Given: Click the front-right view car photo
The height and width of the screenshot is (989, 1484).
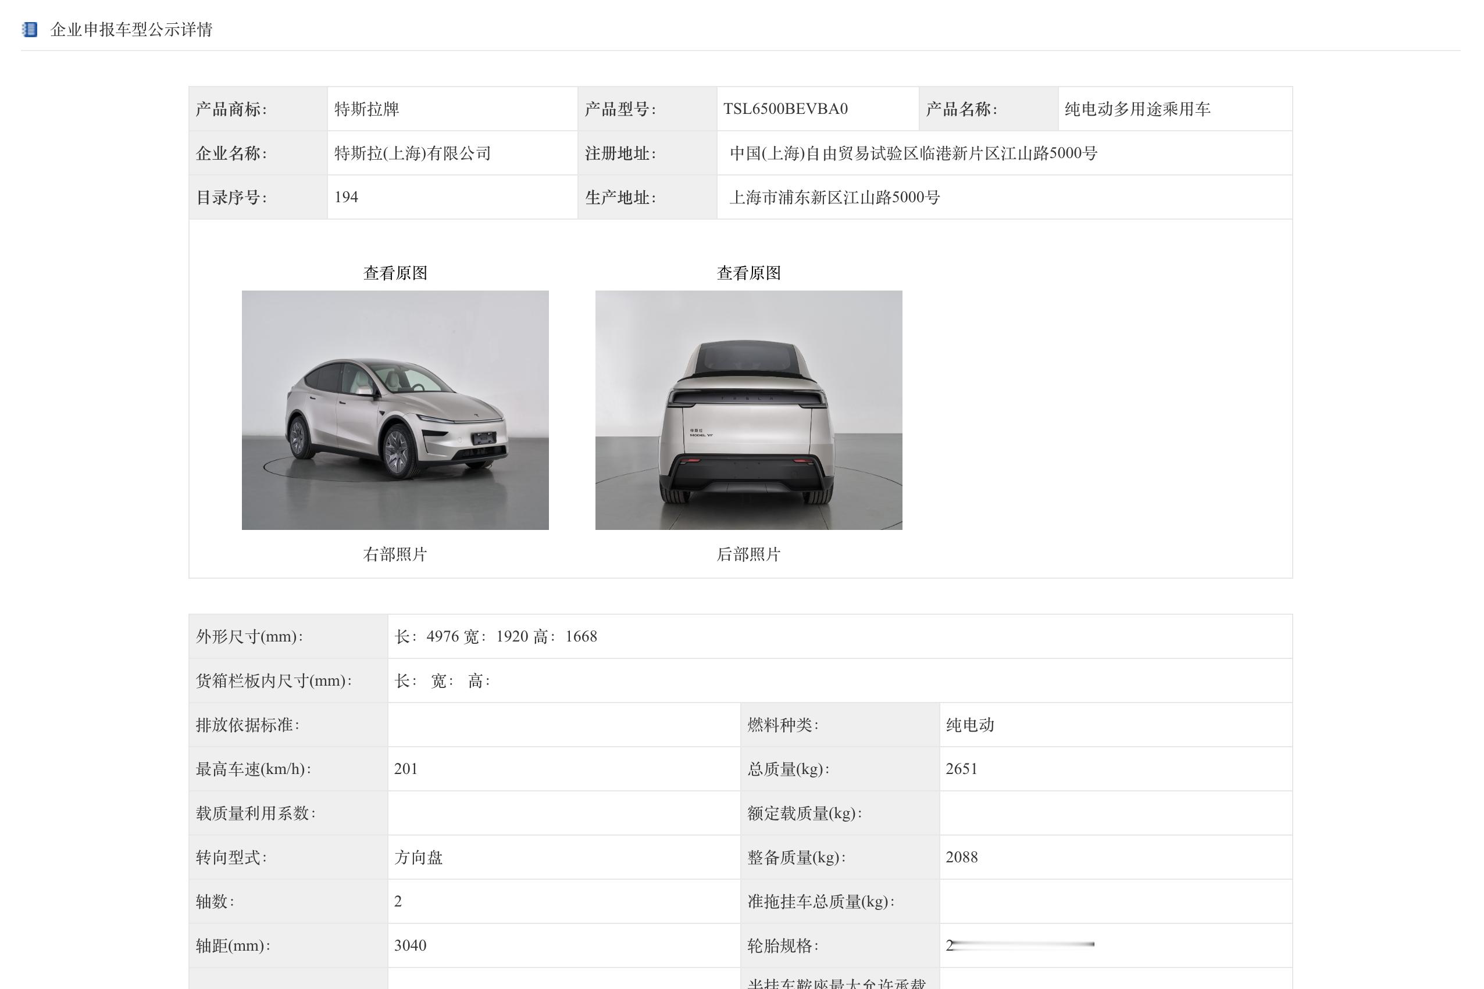Looking at the screenshot, I should click(395, 410).
